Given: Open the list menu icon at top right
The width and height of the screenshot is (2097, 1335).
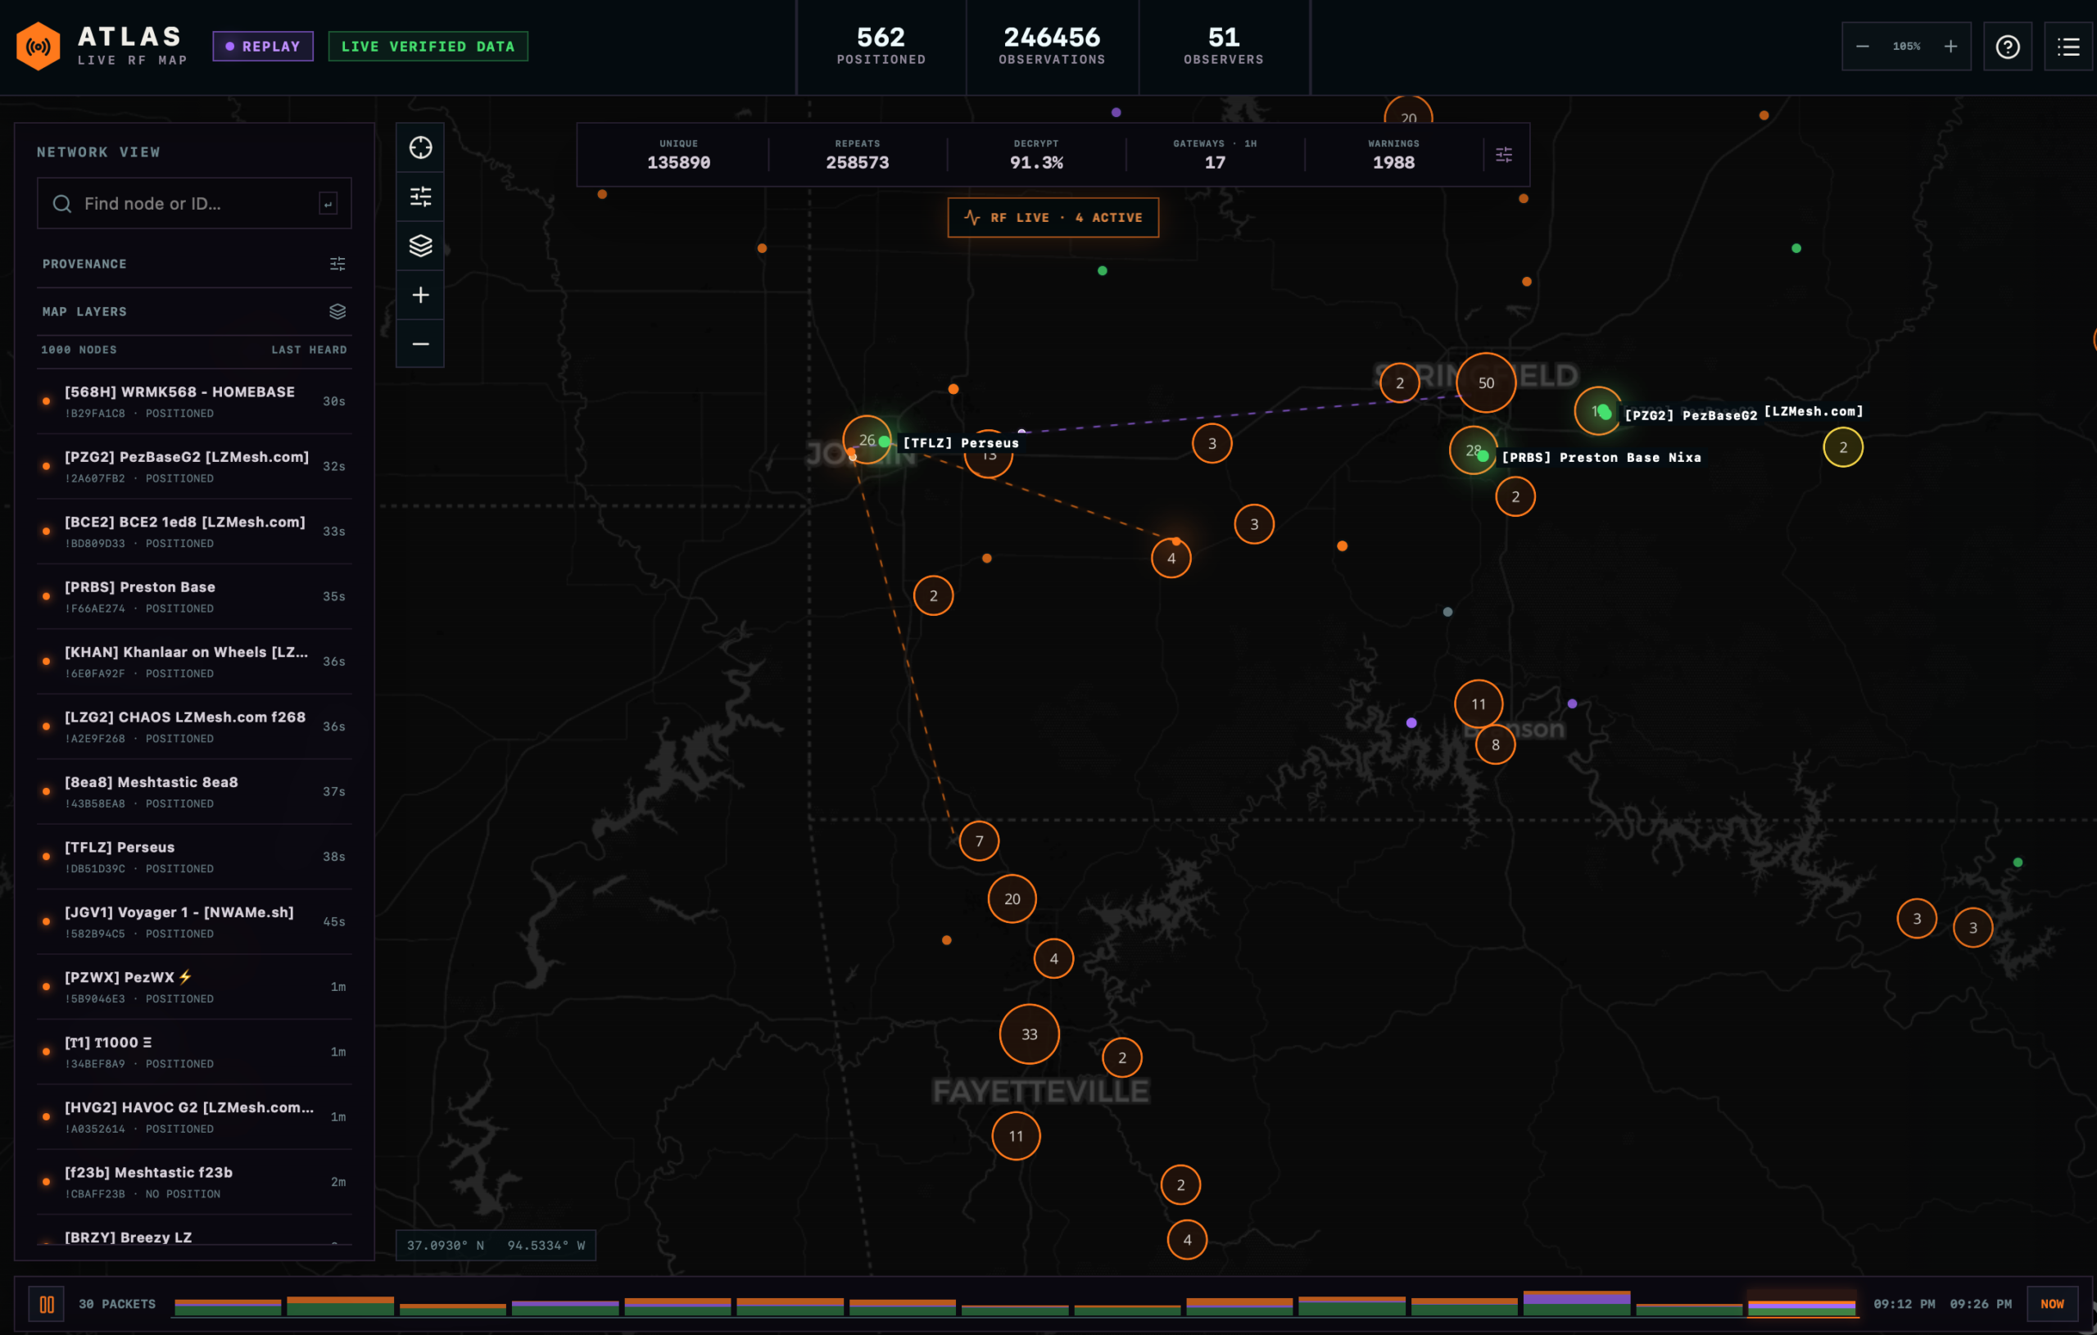Looking at the screenshot, I should (x=2068, y=46).
